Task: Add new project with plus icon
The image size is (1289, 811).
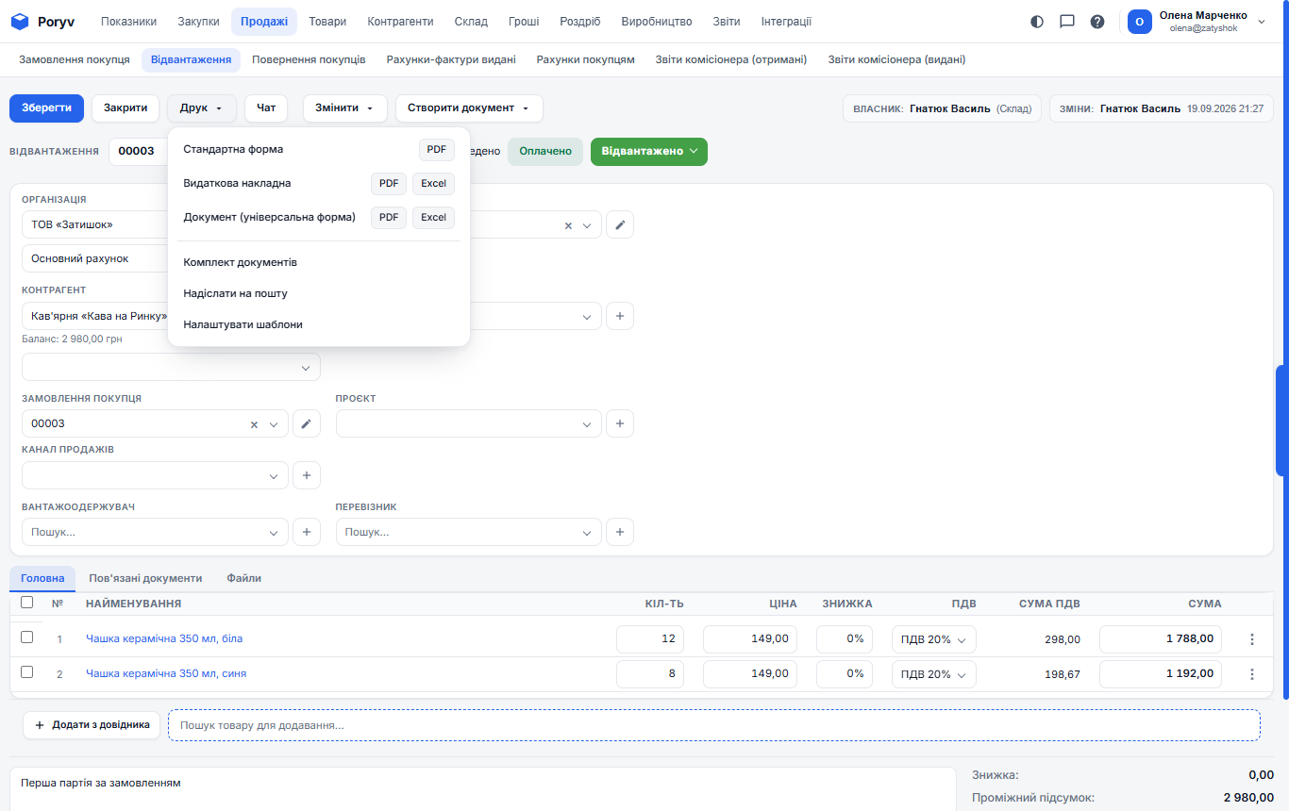Action: point(619,424)
